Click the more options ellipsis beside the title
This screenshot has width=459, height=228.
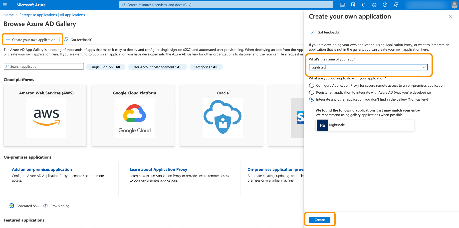tap(85, 24)
